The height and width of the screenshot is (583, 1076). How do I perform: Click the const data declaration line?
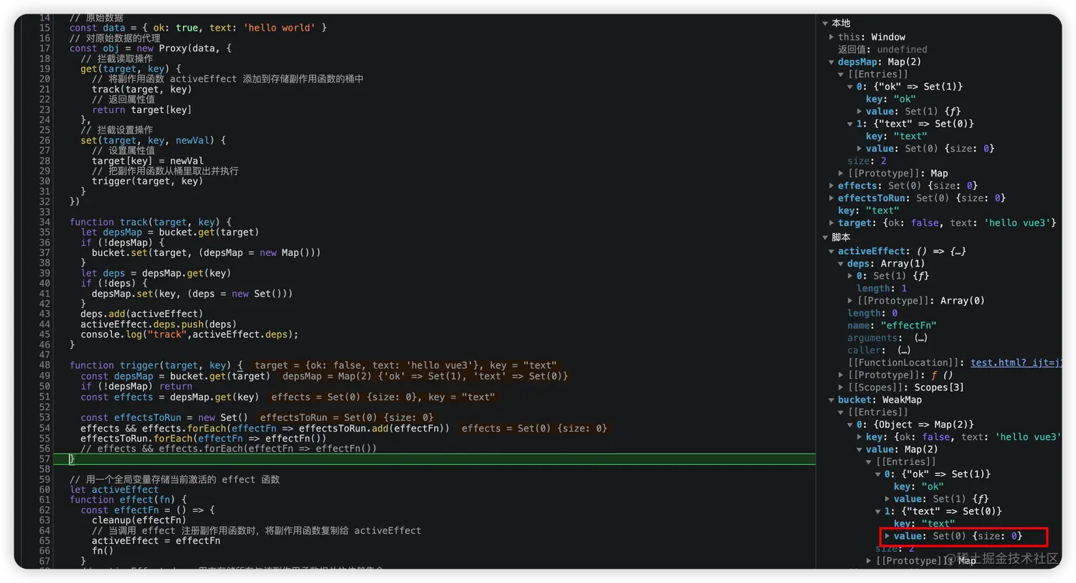(198, 28)
